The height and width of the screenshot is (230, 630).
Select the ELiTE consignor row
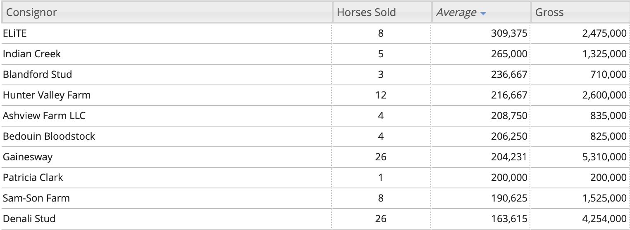point(315,33)
